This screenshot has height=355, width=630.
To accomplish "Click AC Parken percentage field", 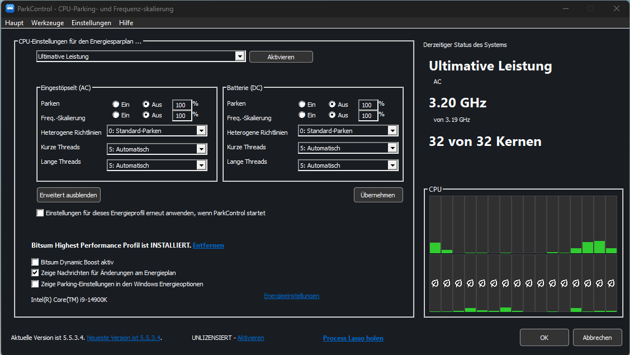I will 182,105.
